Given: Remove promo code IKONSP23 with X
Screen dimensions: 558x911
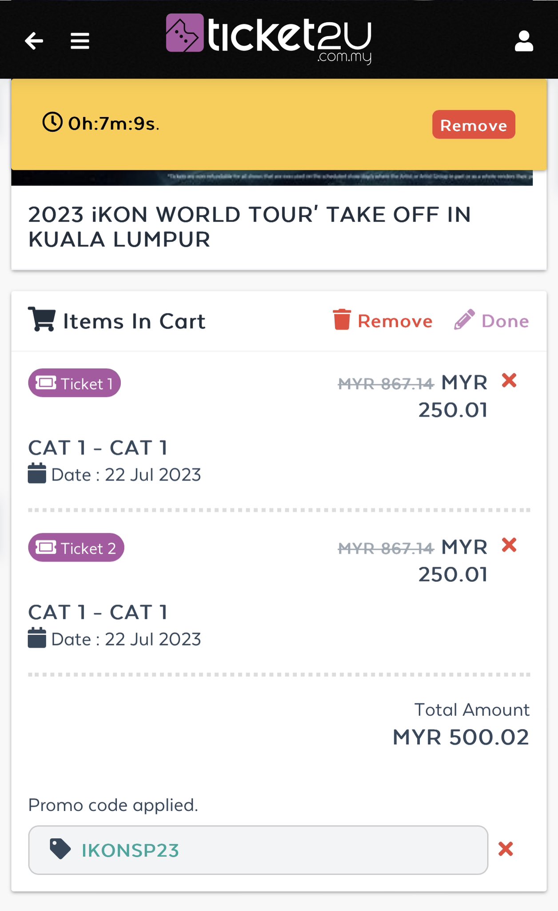Looking at the screenshot, I should click(x=506, y=849).
